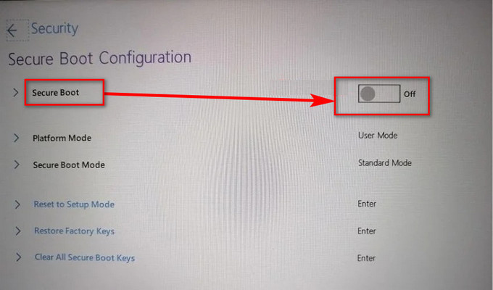493x290 pixels.
Task: Click the User Mode value
Action: click(x=378, y=136)
